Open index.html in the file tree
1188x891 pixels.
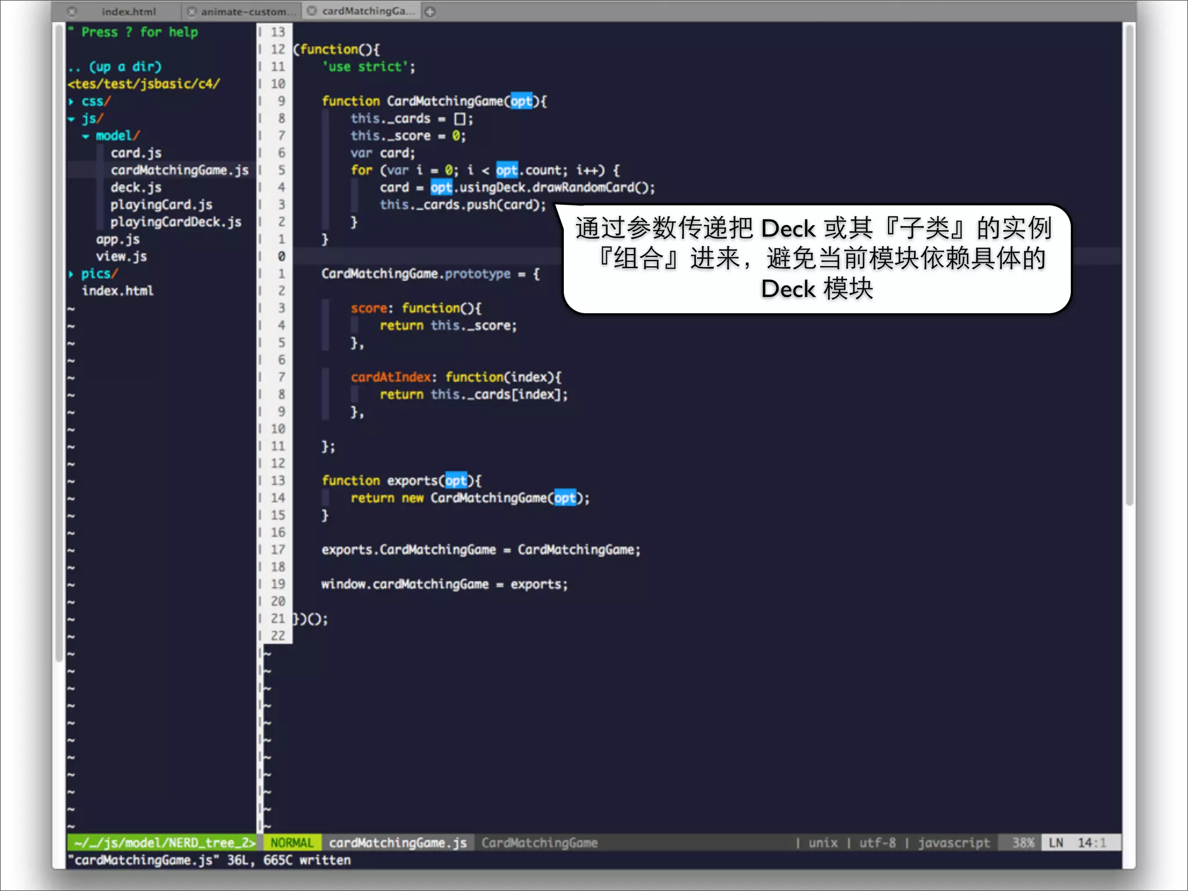click(118, 291)
